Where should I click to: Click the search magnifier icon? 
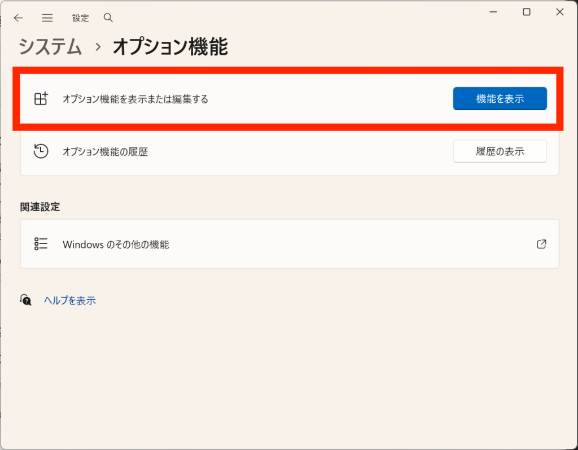pos(108,18)
